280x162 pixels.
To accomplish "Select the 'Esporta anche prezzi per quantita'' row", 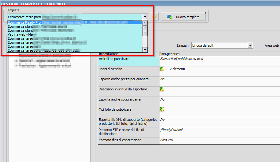I will [129, 81].
